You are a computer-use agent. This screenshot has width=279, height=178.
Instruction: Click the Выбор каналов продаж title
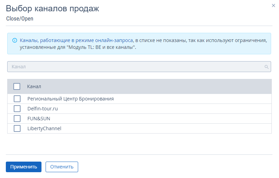[52, 9]
